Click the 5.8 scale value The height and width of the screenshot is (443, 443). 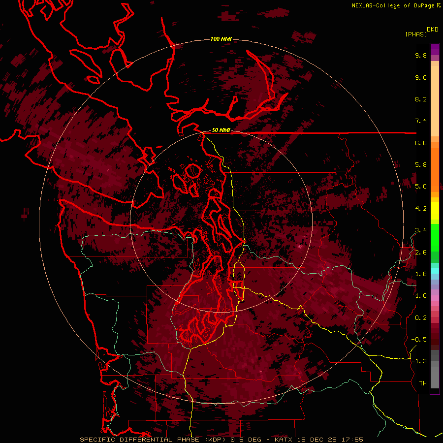pyautogui.click(x=421, y=165)
